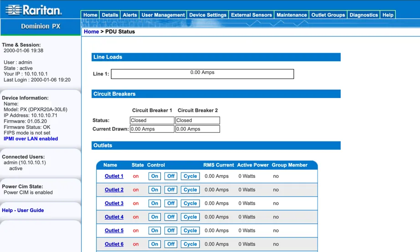
Task: Click 'Firmware: 01.05.20' text
Action: [x=25, y=121]
